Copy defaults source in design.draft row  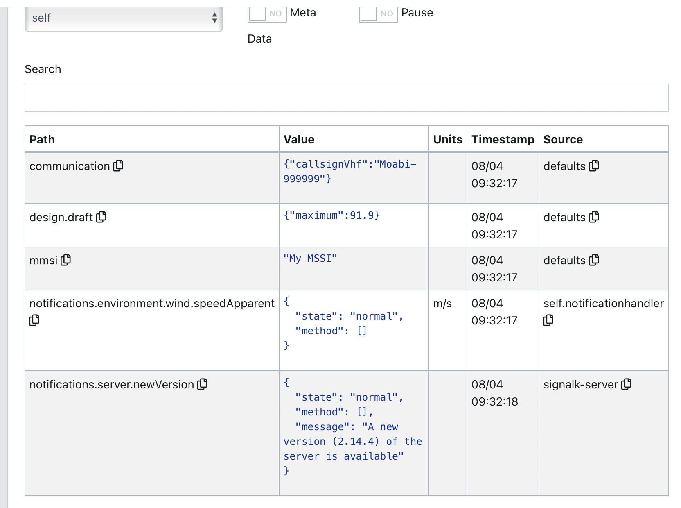pyautogui.click(x=594, y=217)
